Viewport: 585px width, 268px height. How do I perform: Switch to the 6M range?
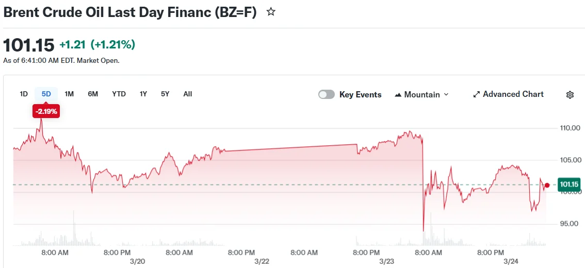click(93, 94)
